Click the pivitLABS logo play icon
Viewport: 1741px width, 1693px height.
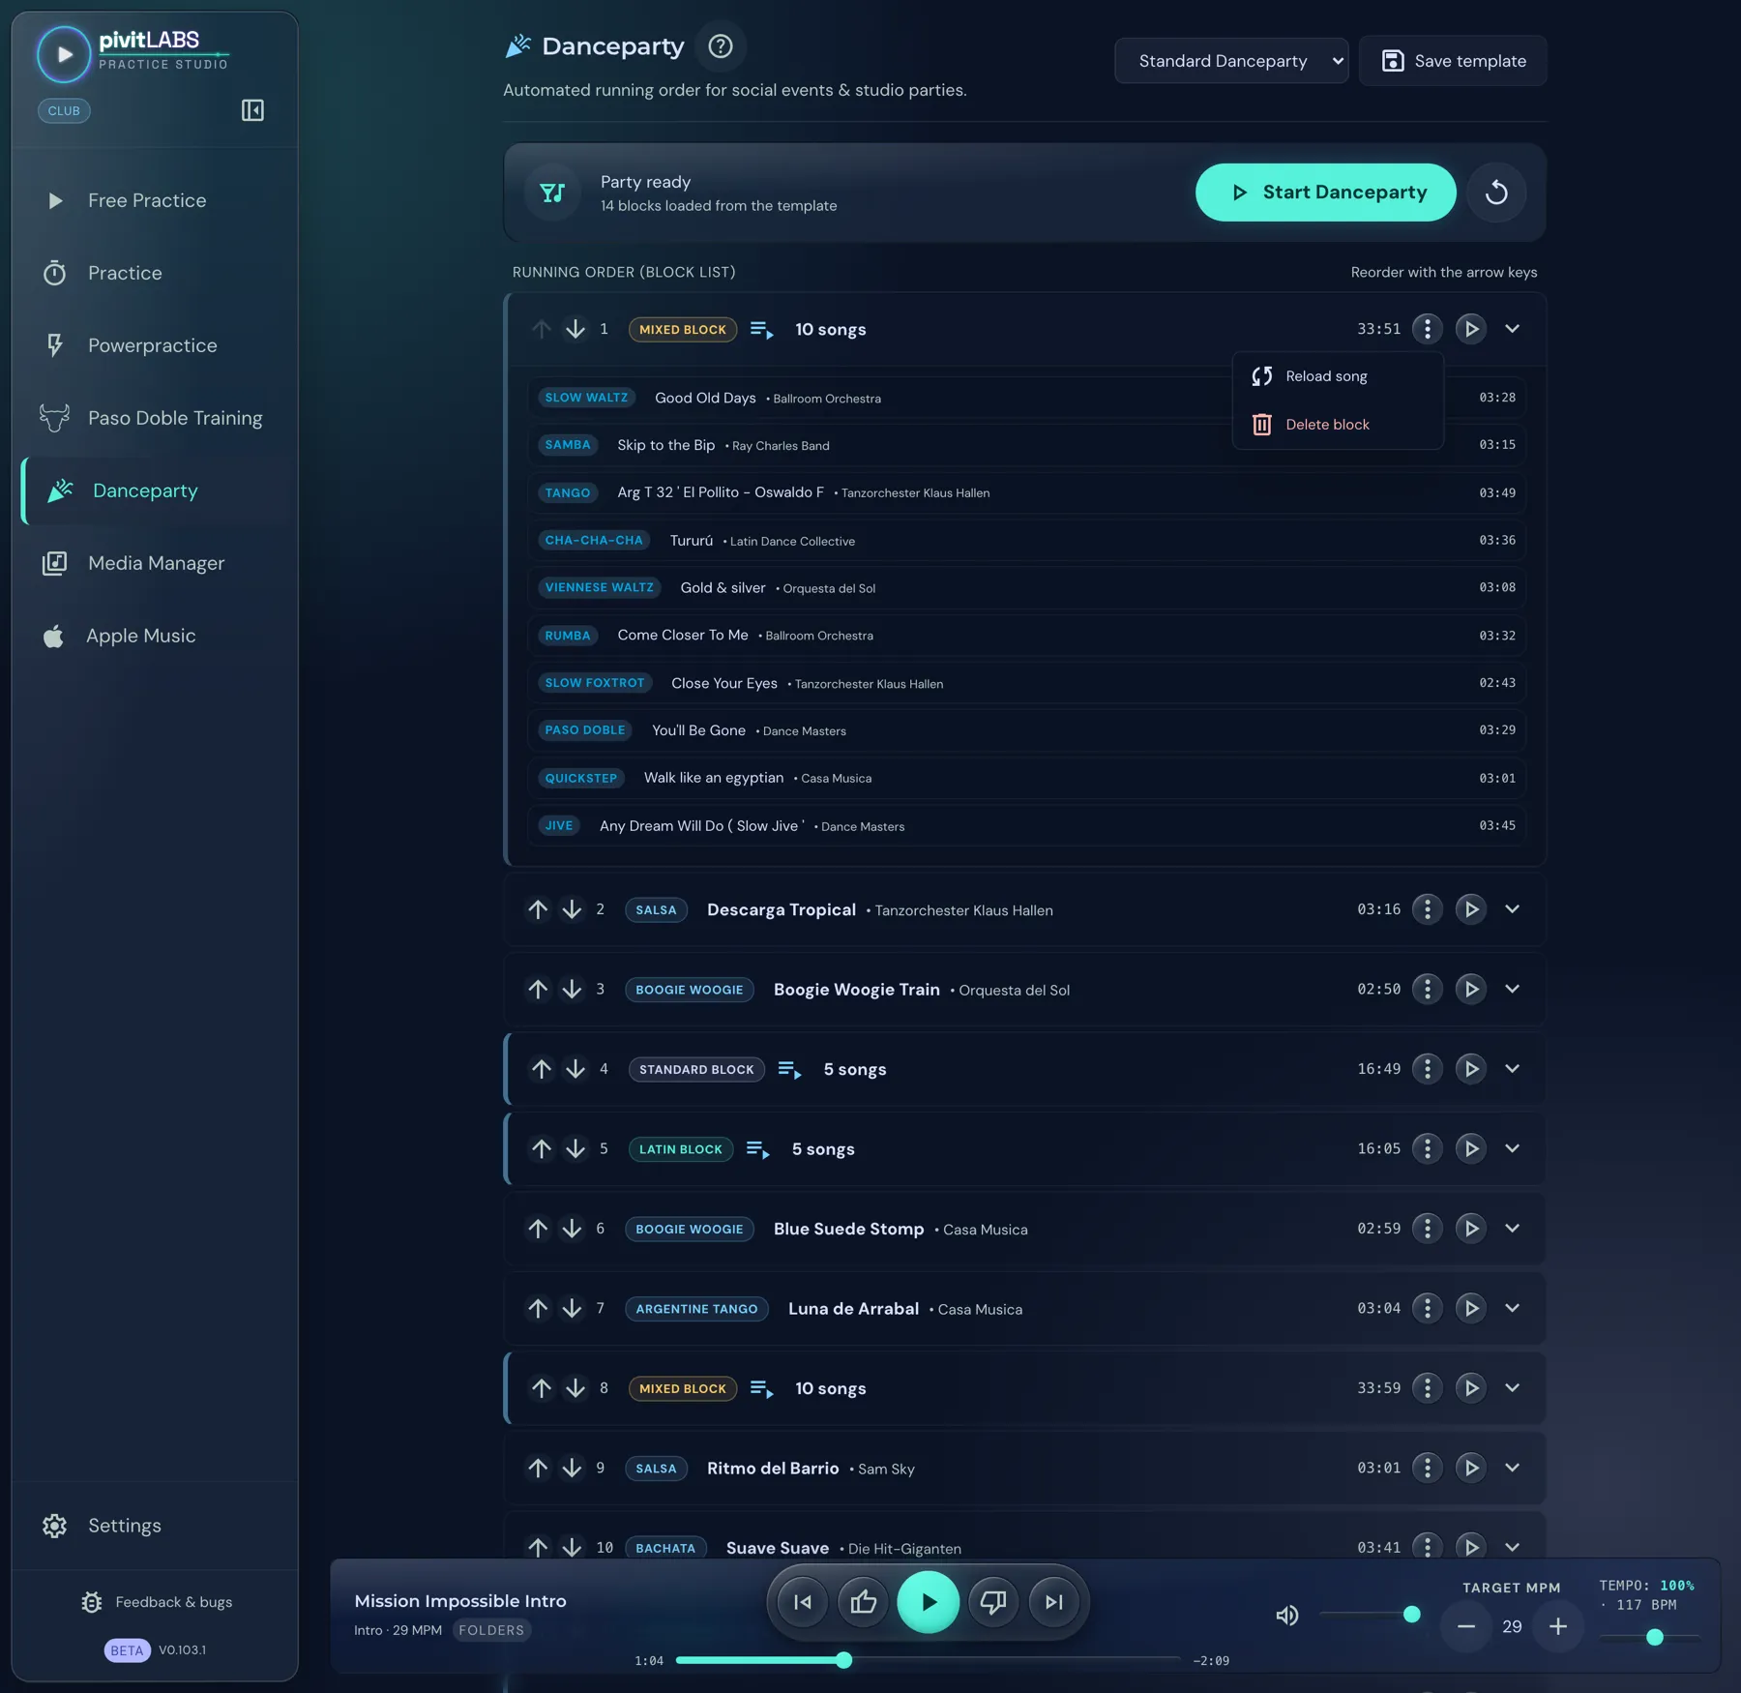[64, 54]
